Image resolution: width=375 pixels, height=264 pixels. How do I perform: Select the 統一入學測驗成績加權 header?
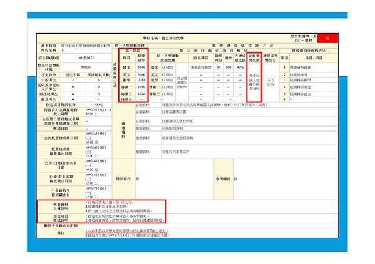pyautogui.click(x=168, y=58)
